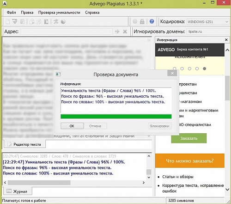The height and width of the screenshot is (204, 231).
Task: Click the second overlapping pages toolbar icon
Action: [x=39, y=21]
